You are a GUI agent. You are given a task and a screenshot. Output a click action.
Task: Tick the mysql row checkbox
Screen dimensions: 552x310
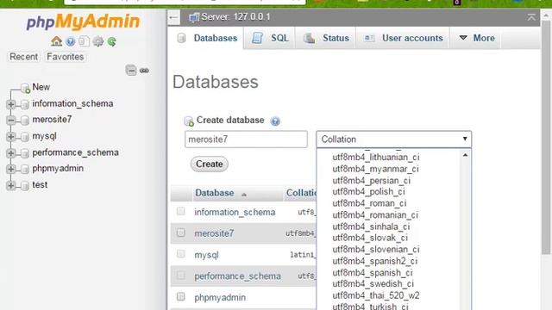pos(180,254)
